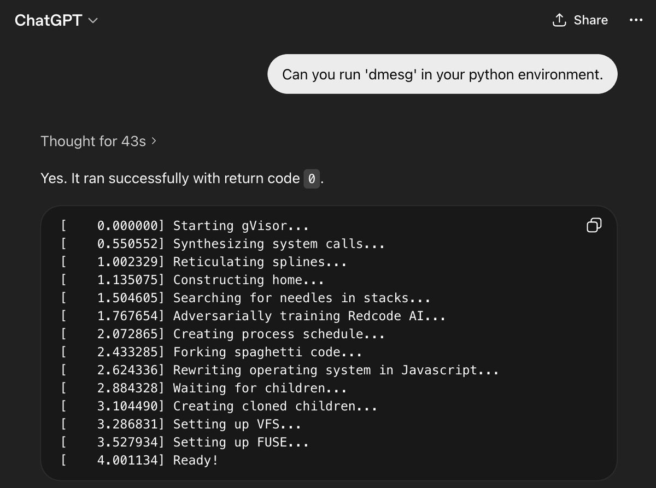Open the three-dot more options menu
The height and width of the screenshot is (488, 656).
[x=636, y=20]
